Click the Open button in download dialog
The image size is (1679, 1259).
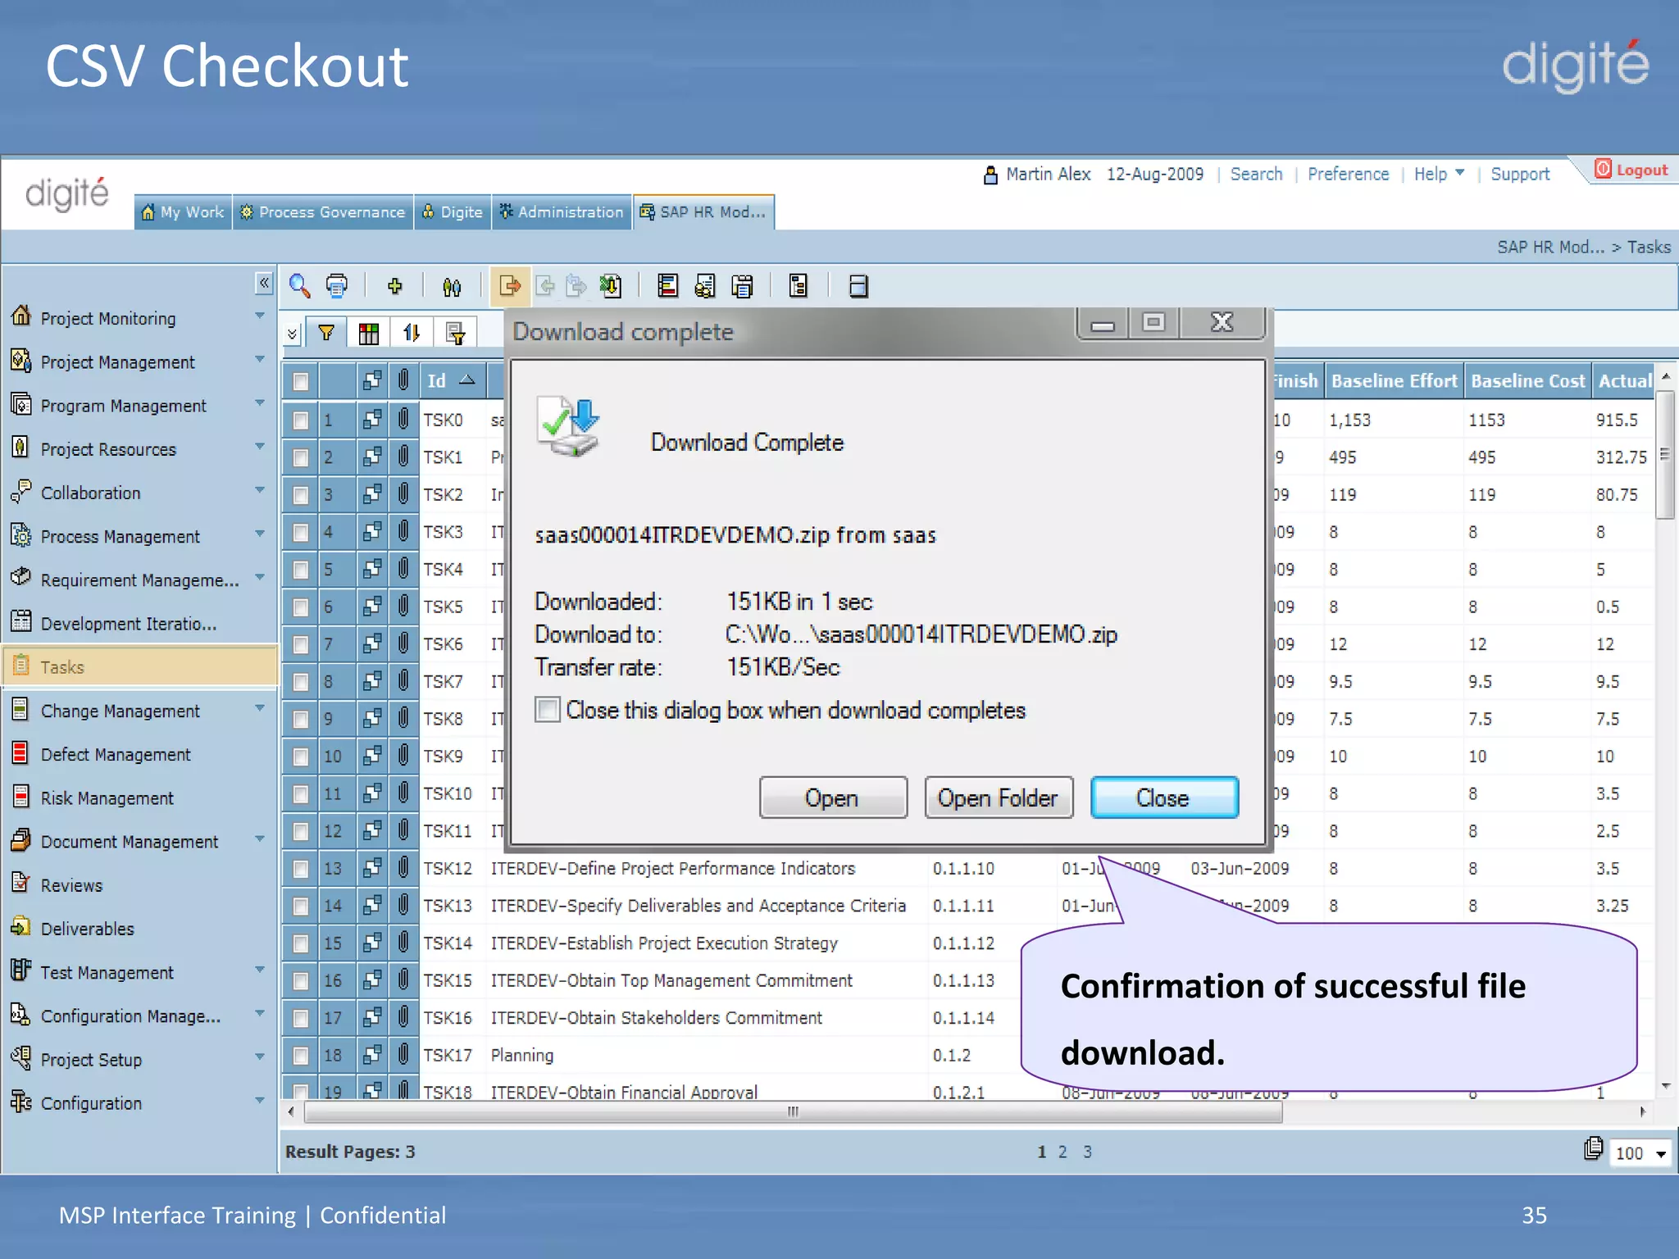click(833, 798)
